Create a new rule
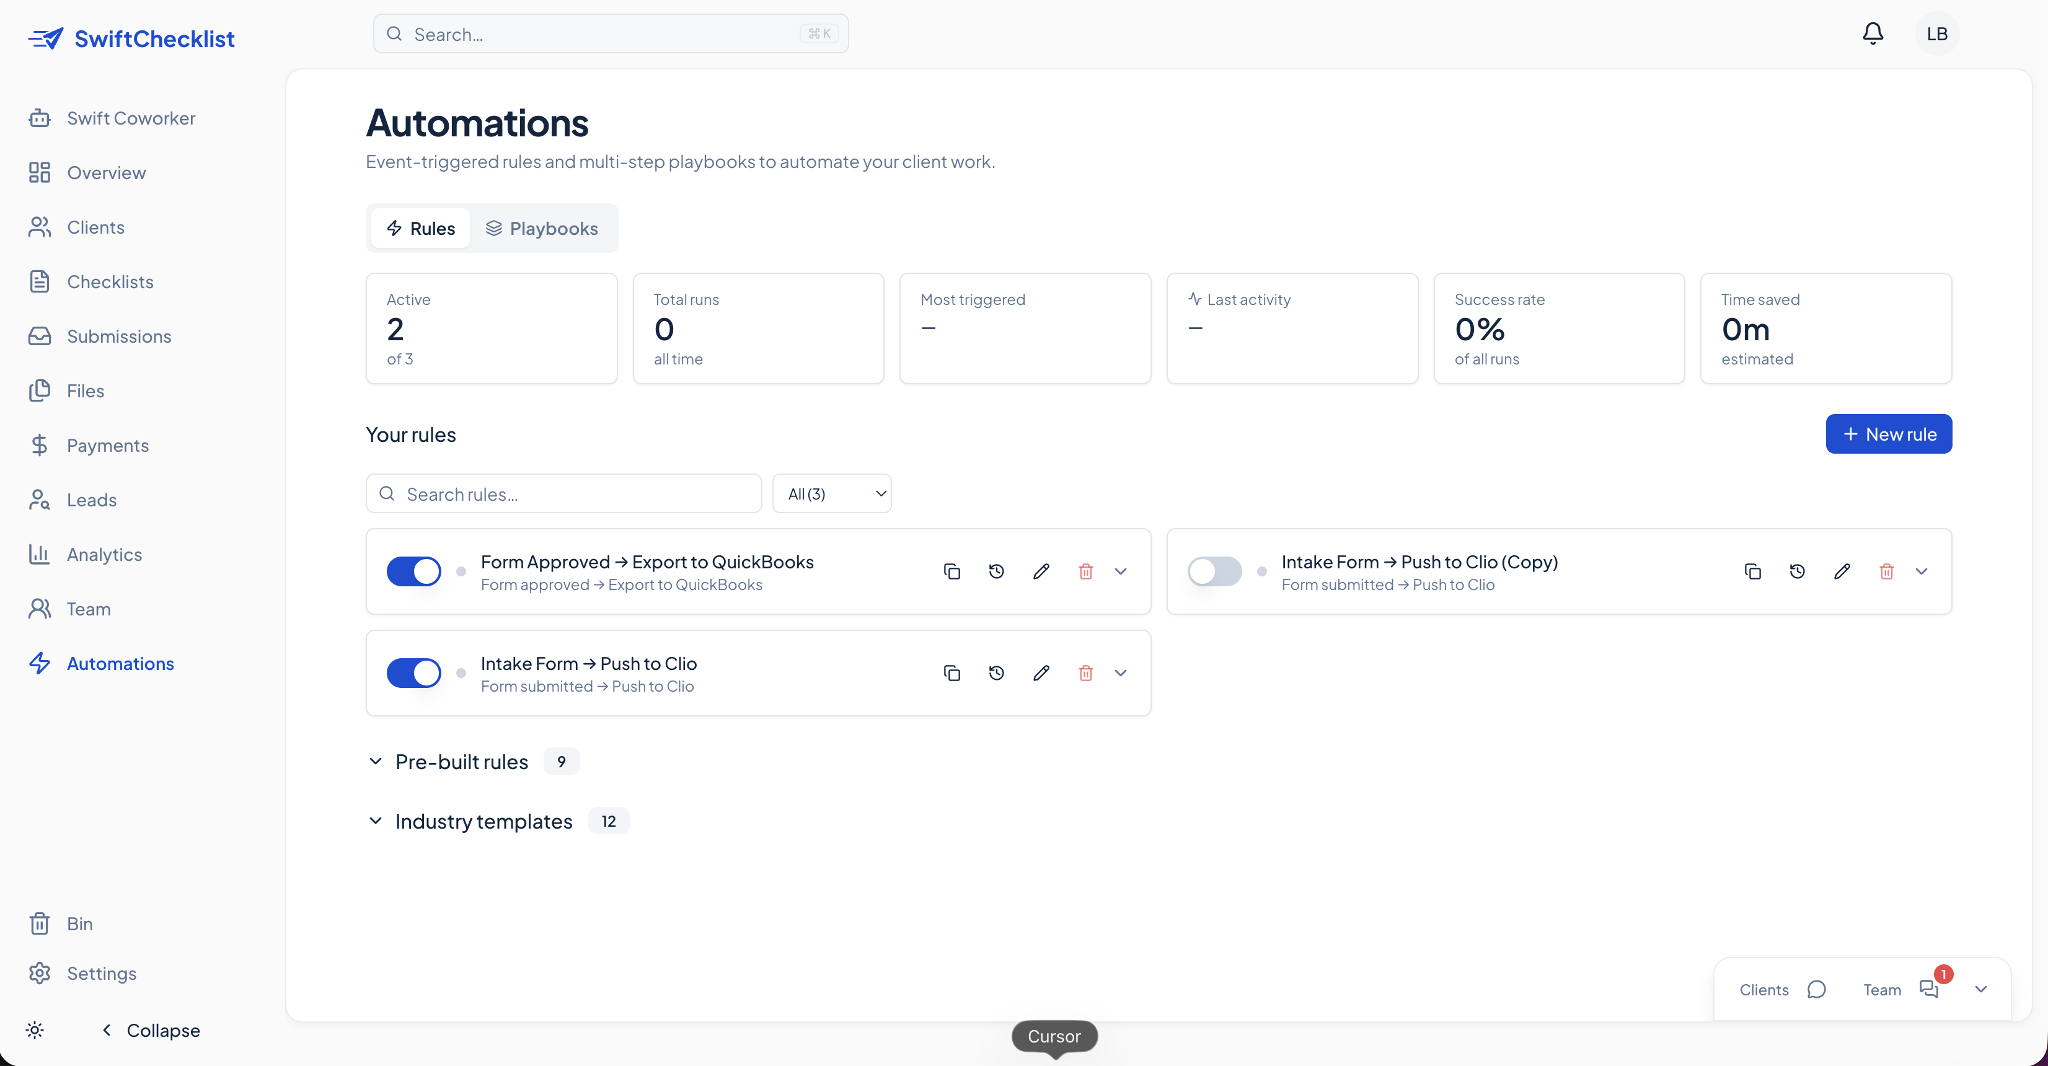 pyautogui.click(x=1888, y=434)
